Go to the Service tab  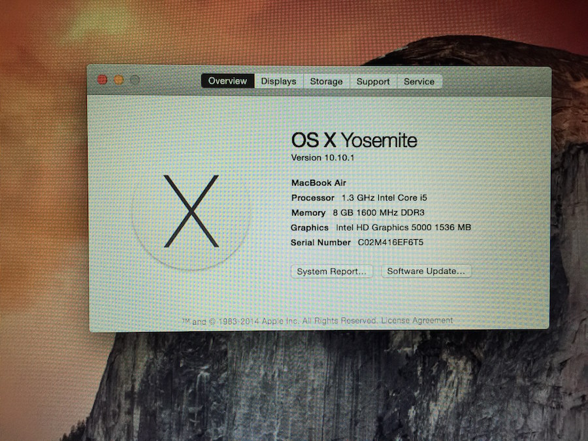(419, 82)
